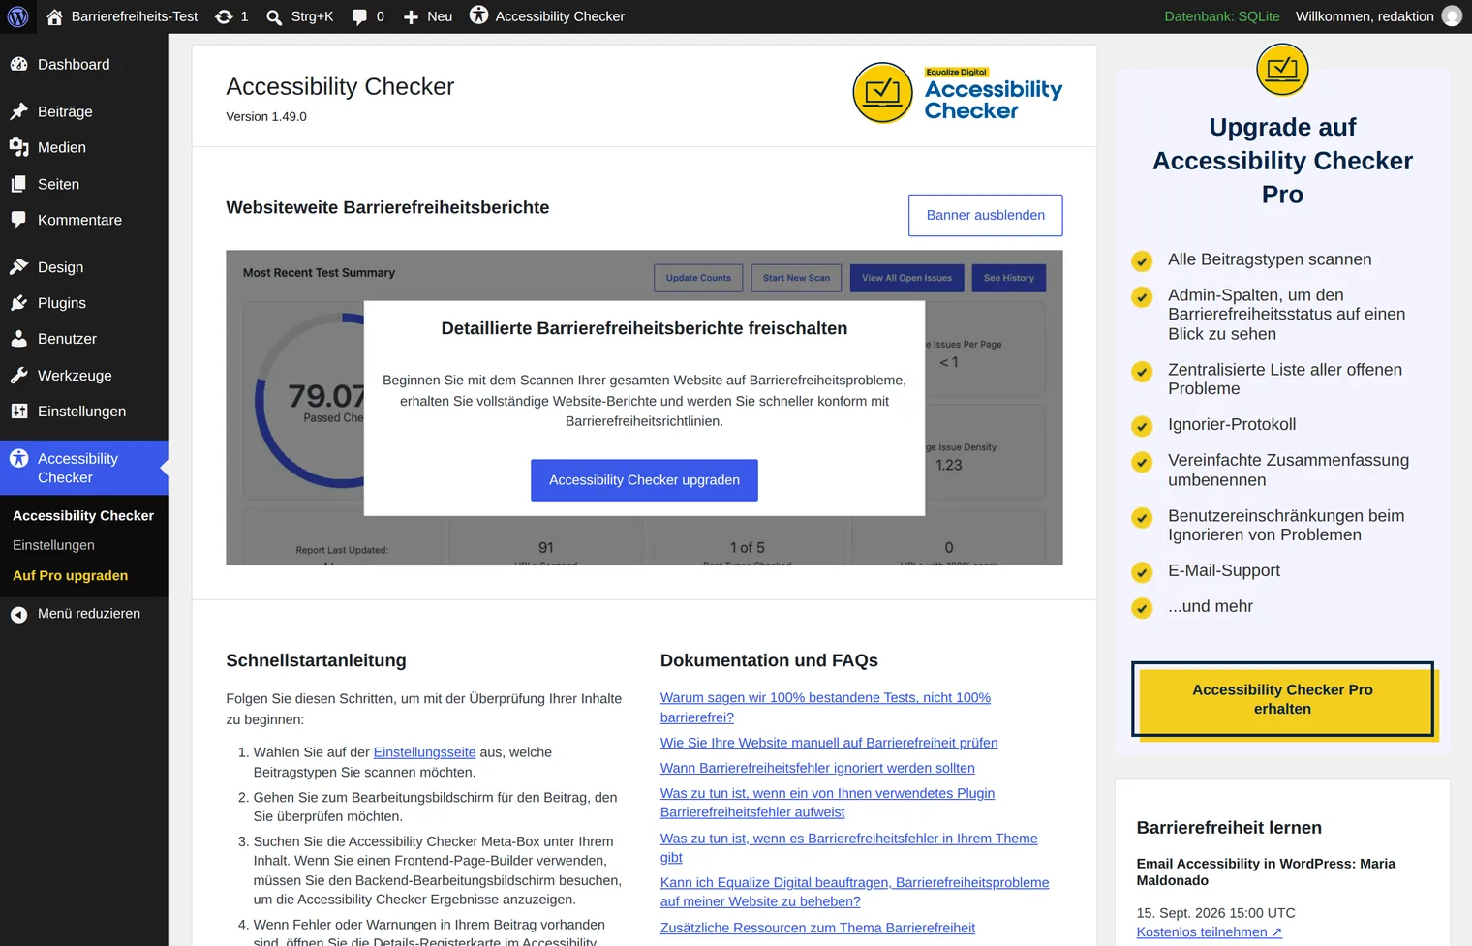Image resolution: width=1472 pixels, height=946 pixels.
Task: Open the updates icon showing 1
Action: click(224, 16)
